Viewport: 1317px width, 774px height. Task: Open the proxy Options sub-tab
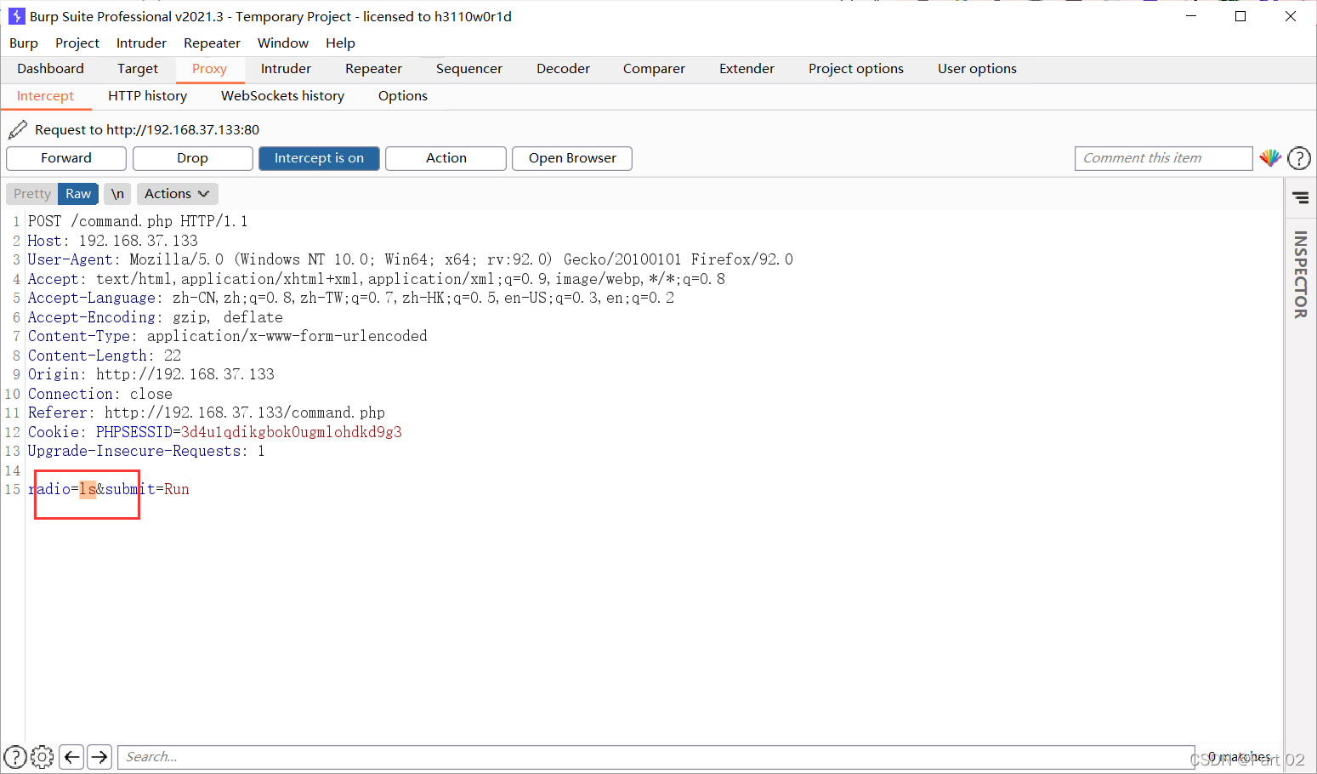[x=403, y=96]
